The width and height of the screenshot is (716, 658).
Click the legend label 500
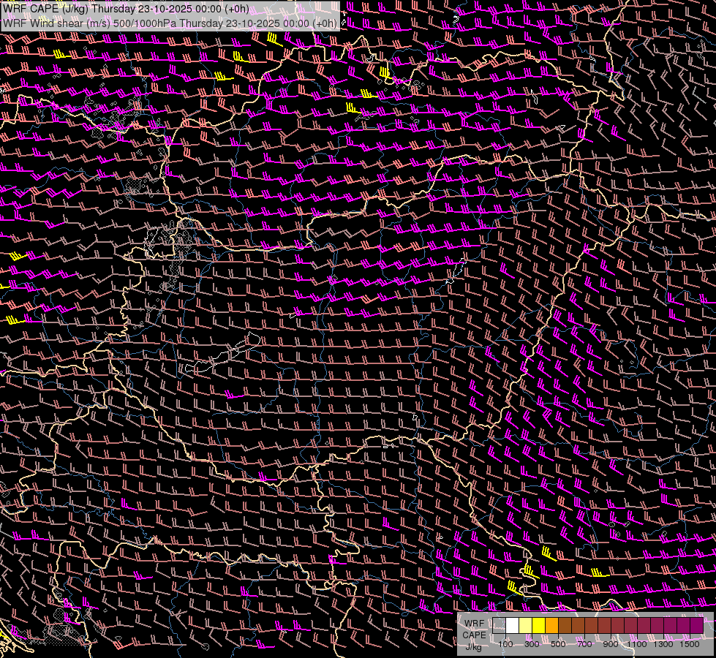[x=558, y=644]
